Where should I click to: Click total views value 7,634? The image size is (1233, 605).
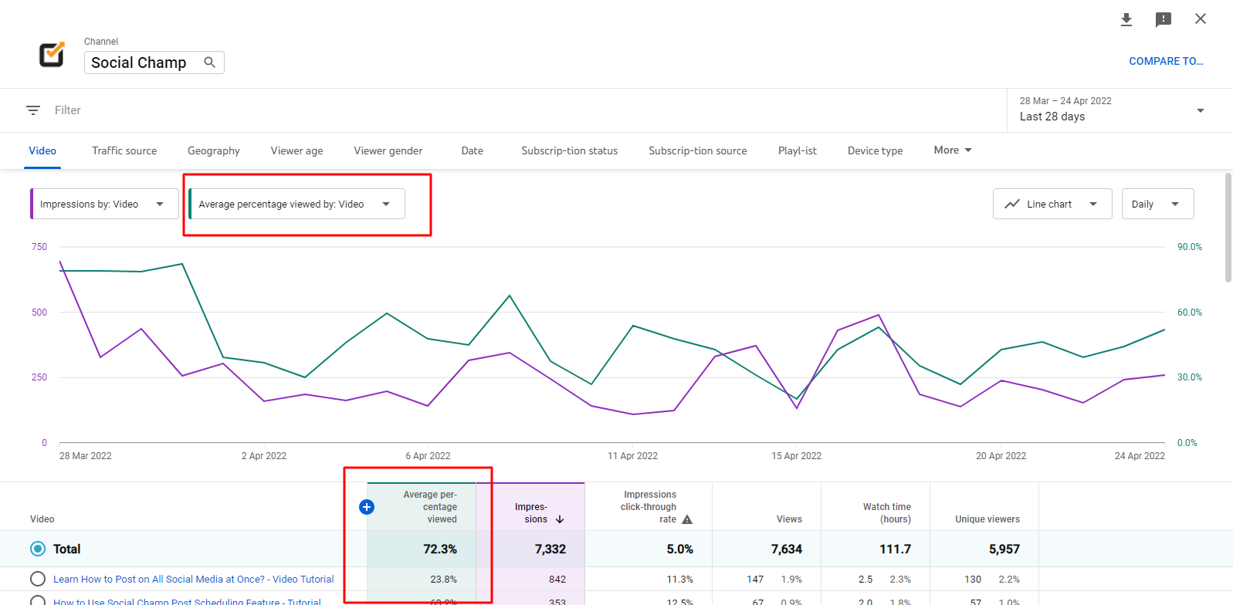tap(787, 549)
